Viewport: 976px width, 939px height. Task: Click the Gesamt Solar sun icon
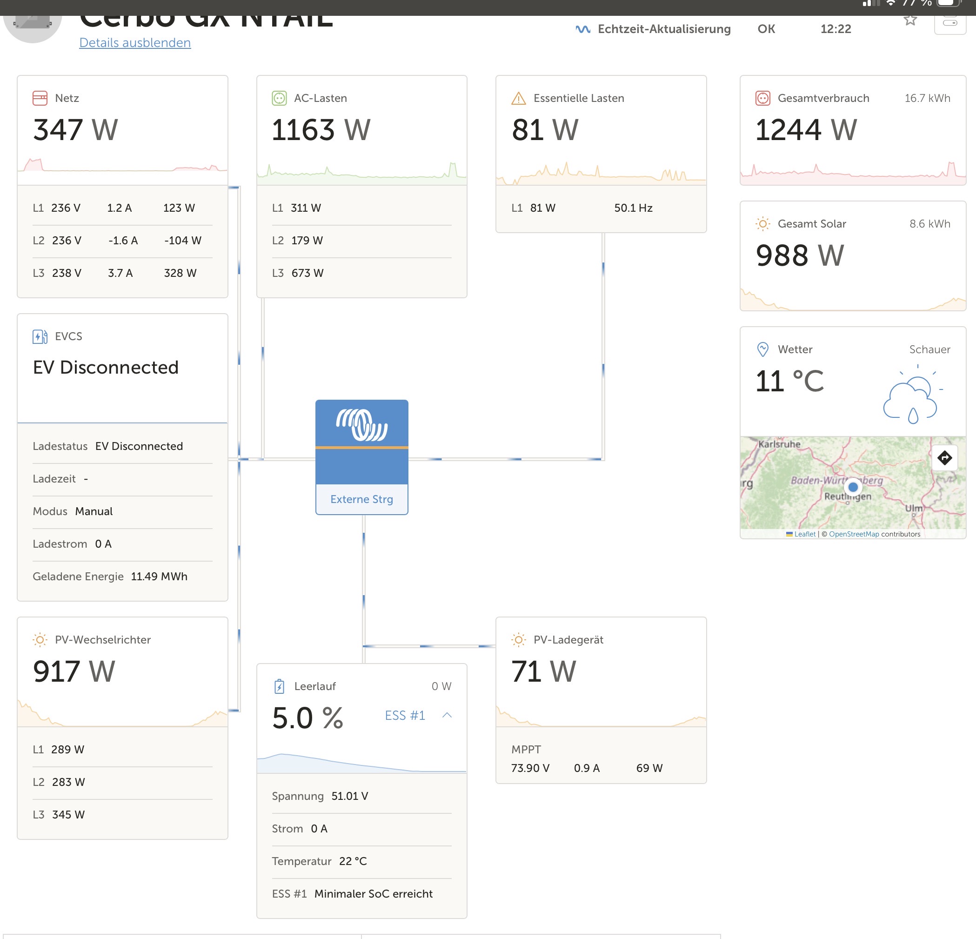762,224
